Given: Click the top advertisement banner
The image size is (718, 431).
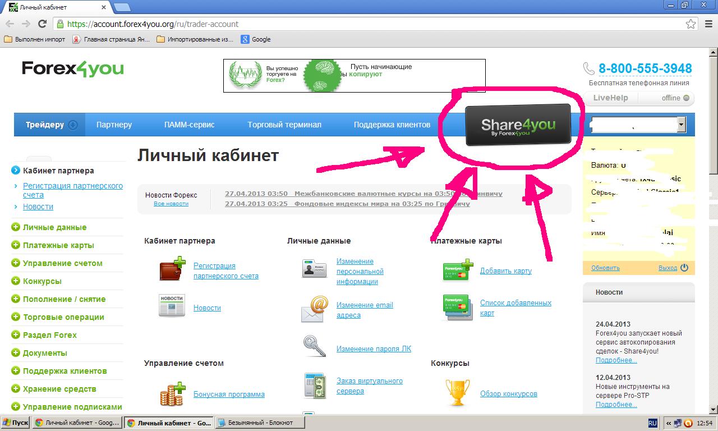Looking at the screenshot, I should (x=355, y=76).
